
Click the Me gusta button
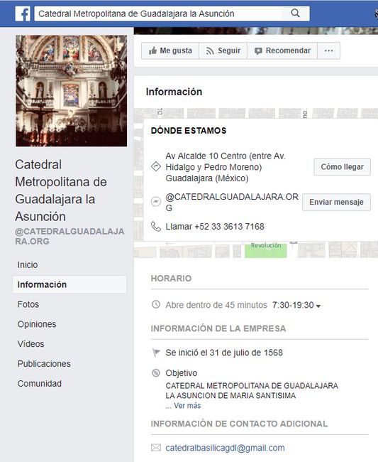pyautogui.click(x=170, y=50)
